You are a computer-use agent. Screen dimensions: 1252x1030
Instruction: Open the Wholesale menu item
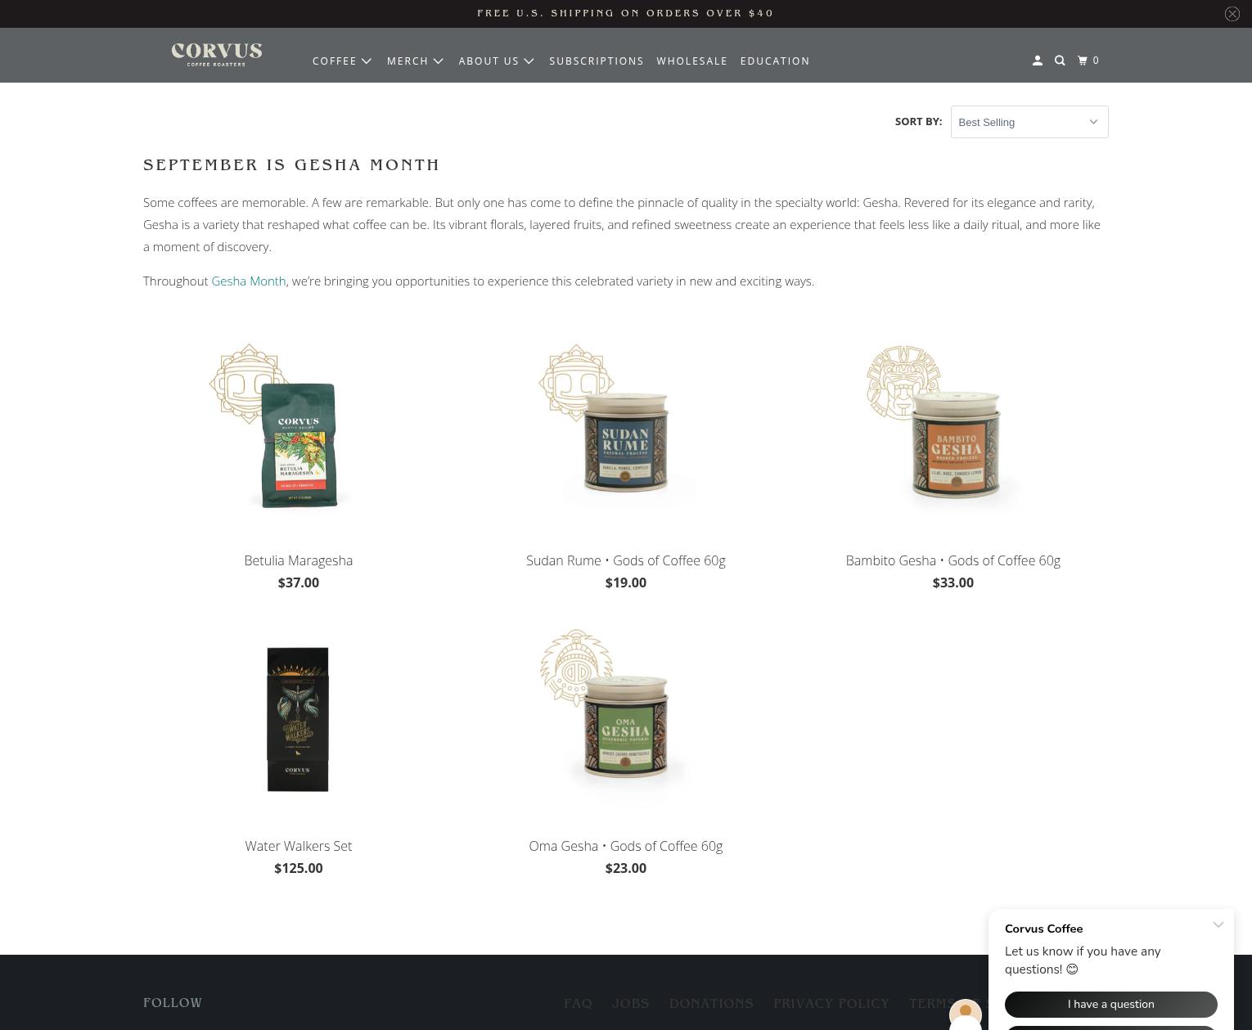pos(691,61)
